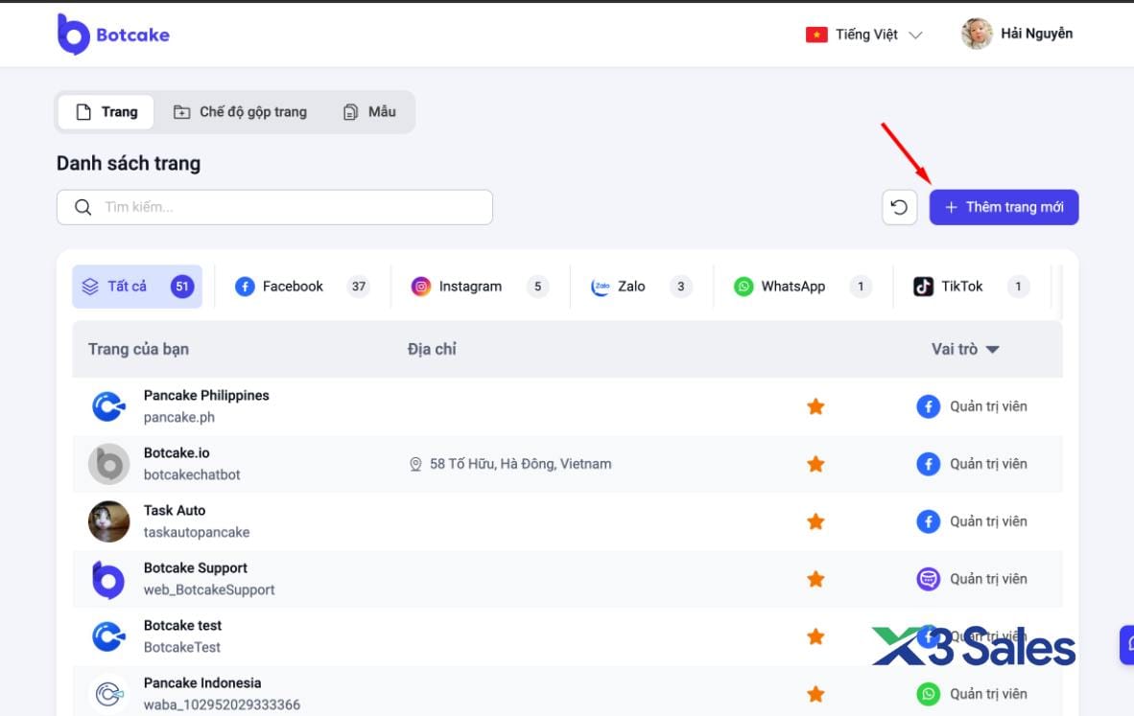Click the Danh sách trang heading
This screenshot has height=716, width=1134.
[x=128, y=163]
